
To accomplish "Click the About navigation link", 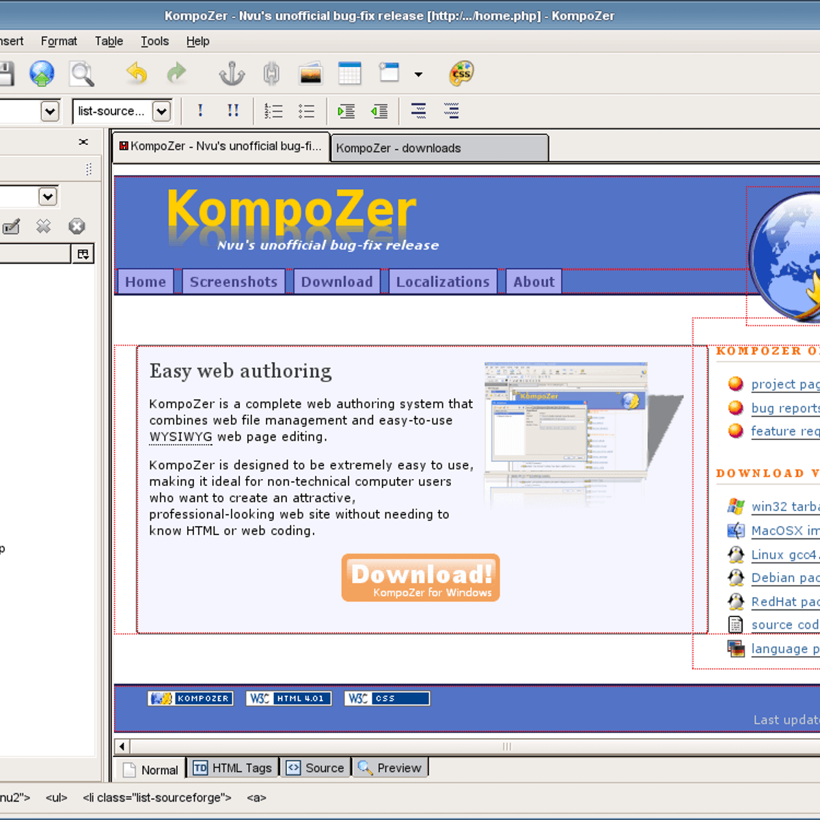I will point(534,282).
